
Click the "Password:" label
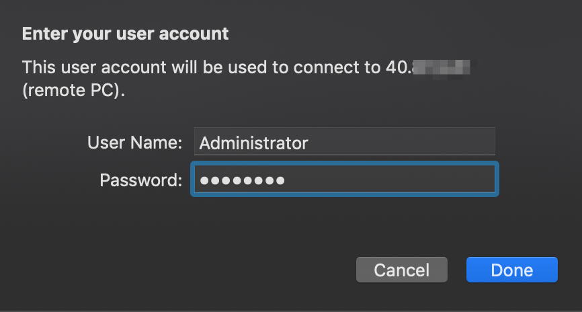coord(140,180)
